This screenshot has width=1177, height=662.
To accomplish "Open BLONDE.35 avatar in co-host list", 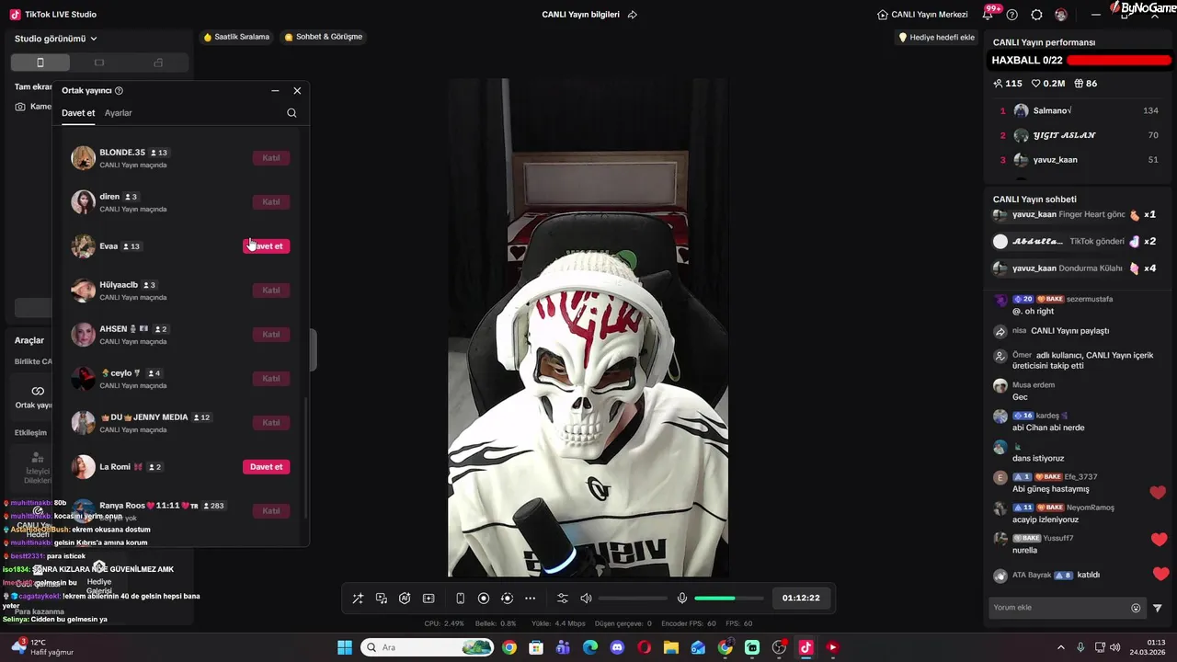I will pyautogui.click(x=84, y=158).
